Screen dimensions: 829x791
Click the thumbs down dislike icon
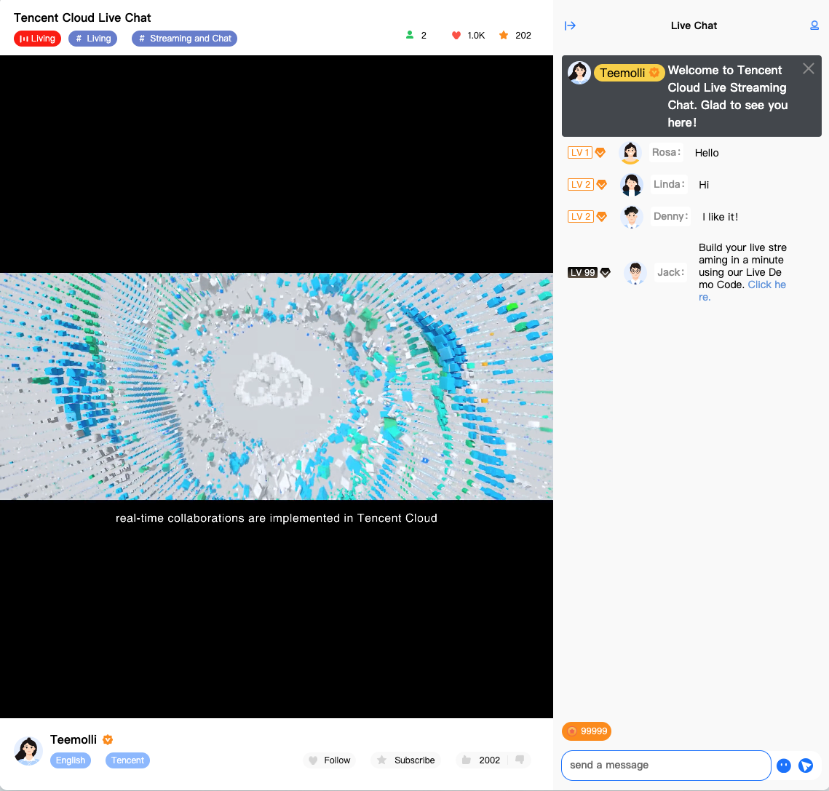520,760
